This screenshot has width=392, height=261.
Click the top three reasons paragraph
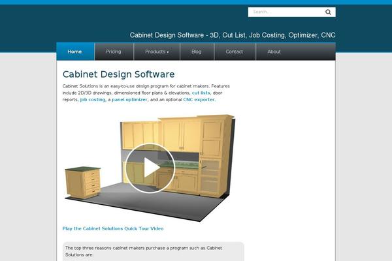click(144, 251)
